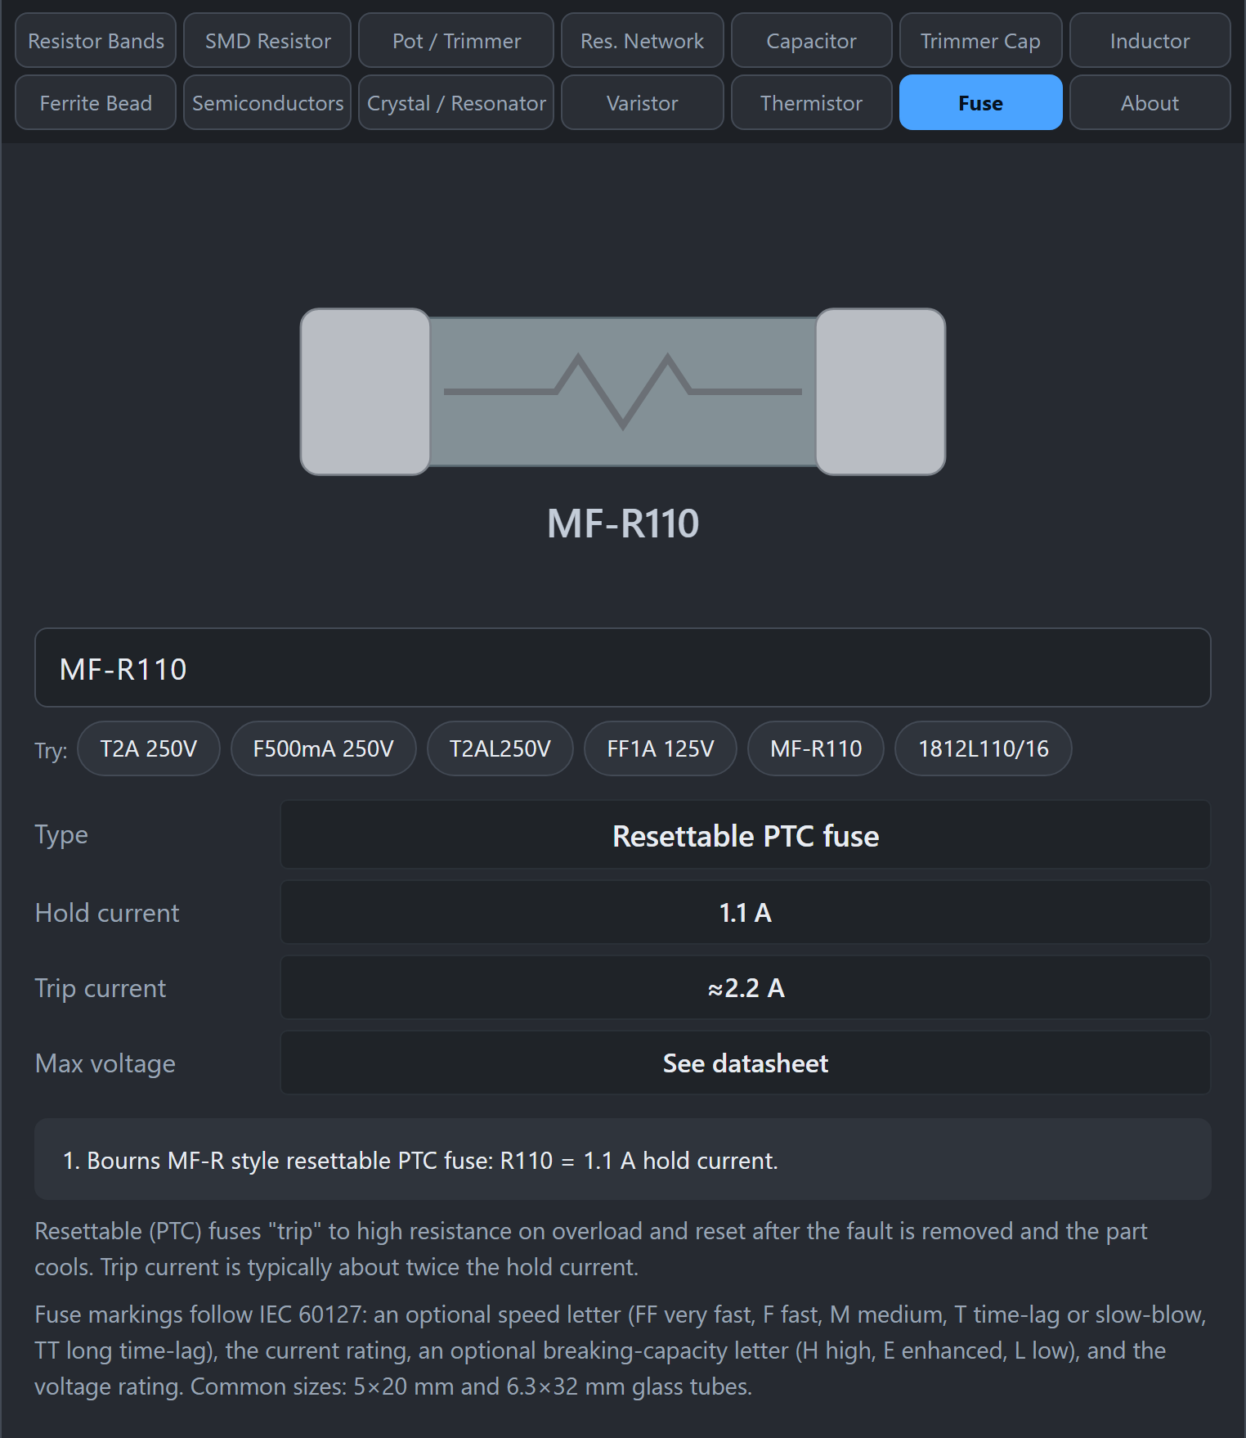Image resolution: width=1246 pixels, height=1438 pixels.
Task: Click the Max voltage label
Action: (x=105, y=1063)
